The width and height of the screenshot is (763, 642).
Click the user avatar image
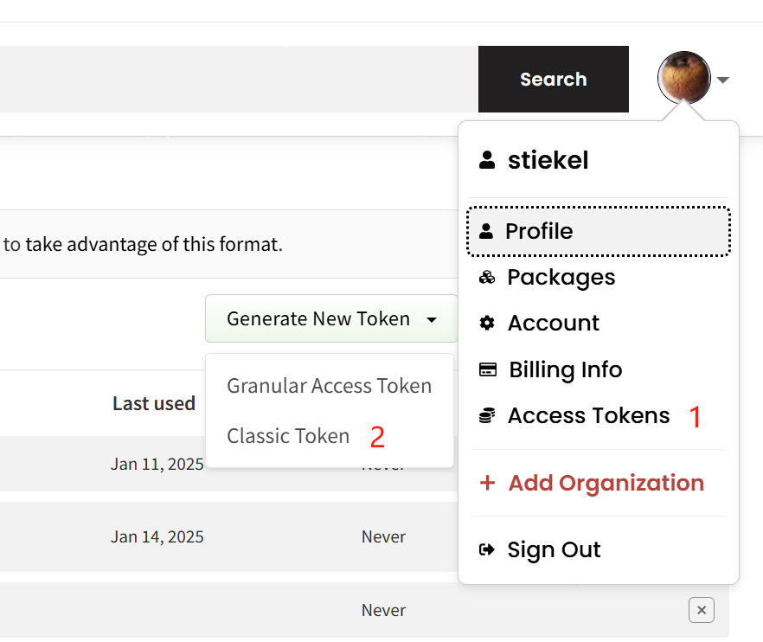pos(683,78)
